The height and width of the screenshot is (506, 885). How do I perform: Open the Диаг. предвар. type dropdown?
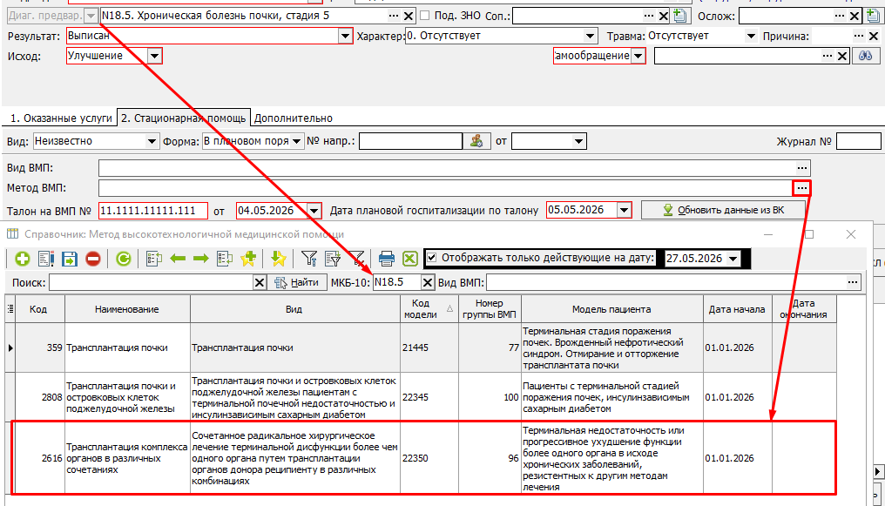[x=91, y=16]
